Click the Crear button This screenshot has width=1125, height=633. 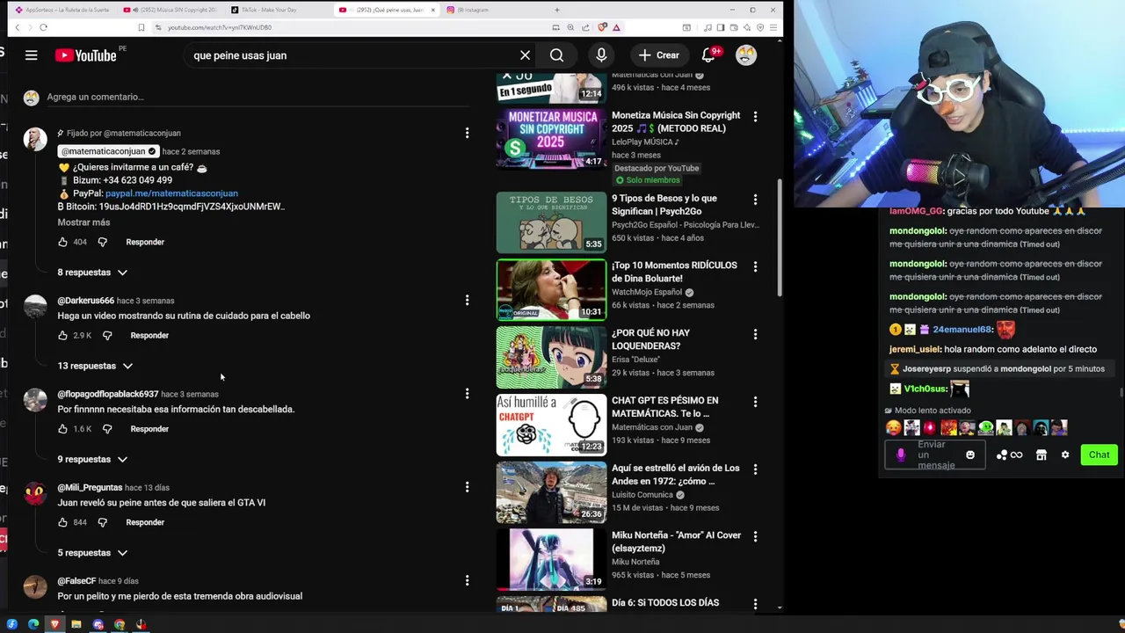(659, 55)
